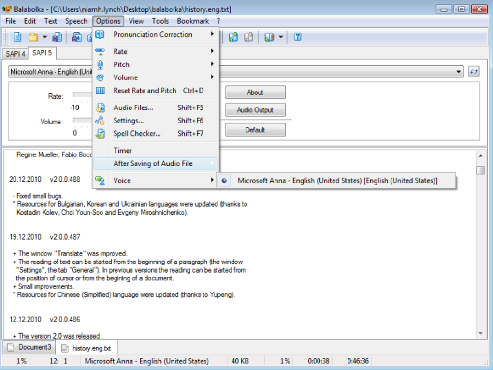Click the refresh voice list icon button
The image size is (493, 370).
[x=474, y=72]
